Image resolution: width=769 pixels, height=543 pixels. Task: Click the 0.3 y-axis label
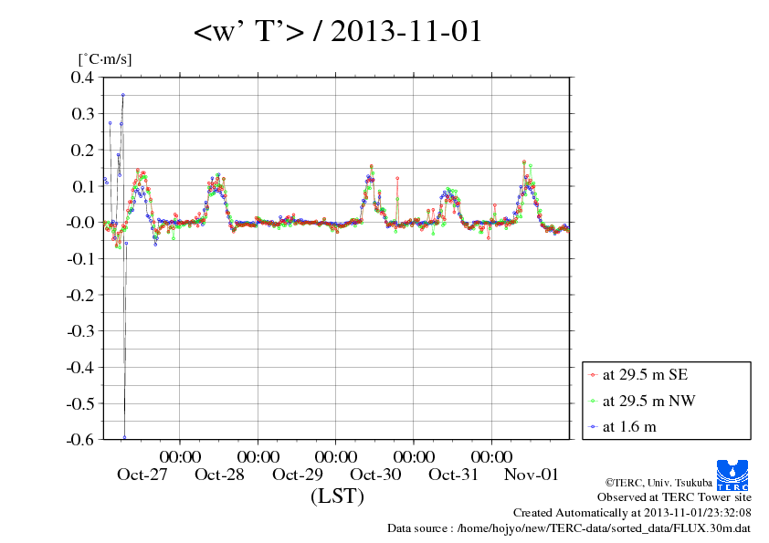pos(82,113)
